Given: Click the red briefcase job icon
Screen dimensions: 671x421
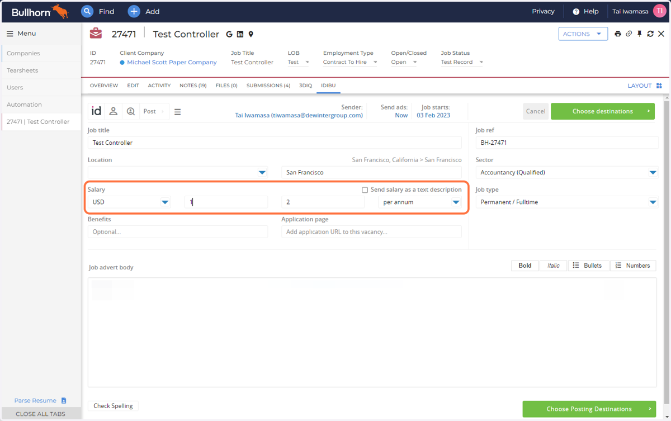Looking at the screenshot, I should pos(96,34).
